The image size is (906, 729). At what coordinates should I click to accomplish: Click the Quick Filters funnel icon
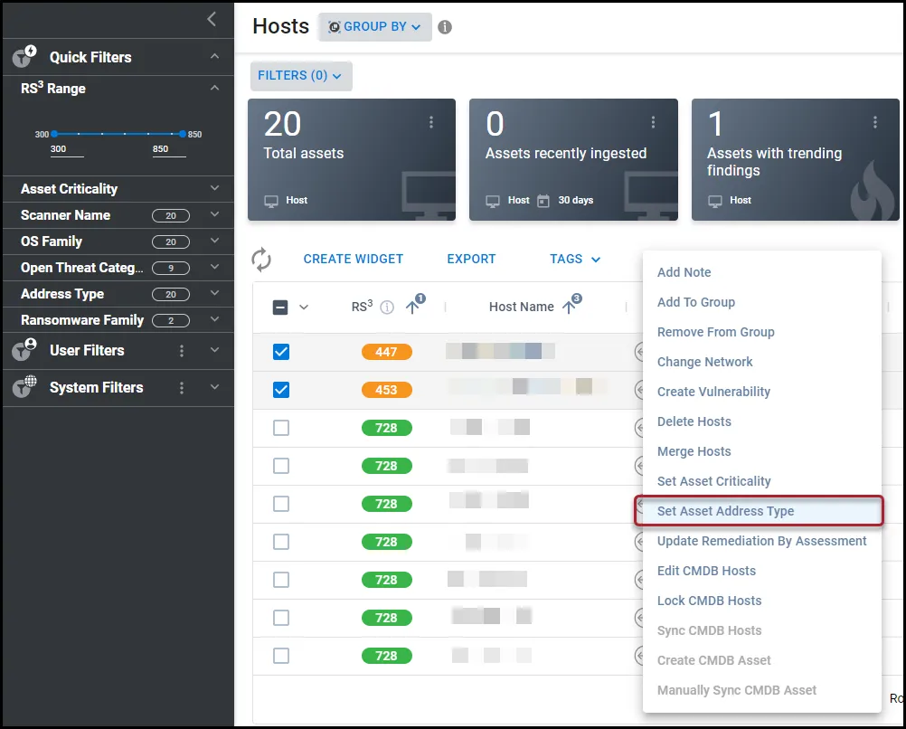pos(24,57)
